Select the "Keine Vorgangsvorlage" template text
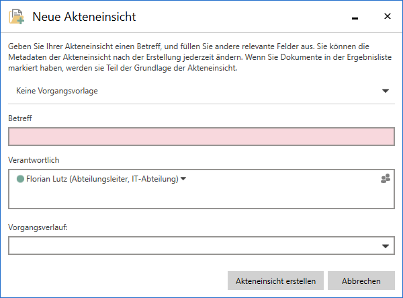This screenshot has width=403, height=298. click(57, 91)
